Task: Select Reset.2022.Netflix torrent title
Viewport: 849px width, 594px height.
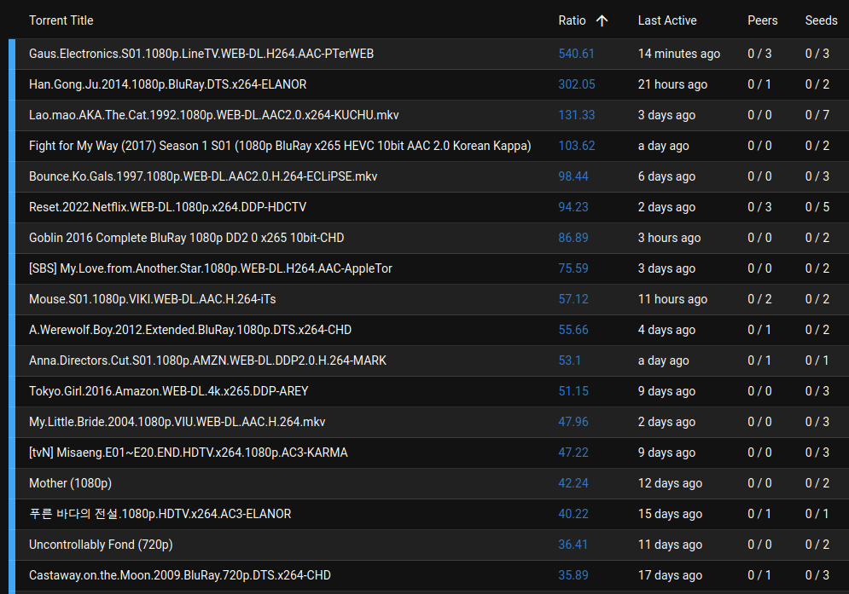Action: tap(168, 207)
